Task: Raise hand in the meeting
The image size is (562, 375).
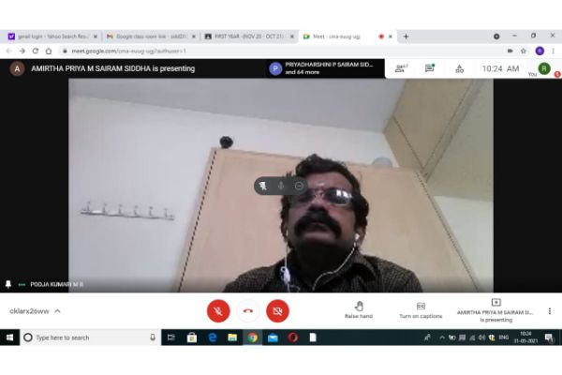Action: click(x=358, y=310)
